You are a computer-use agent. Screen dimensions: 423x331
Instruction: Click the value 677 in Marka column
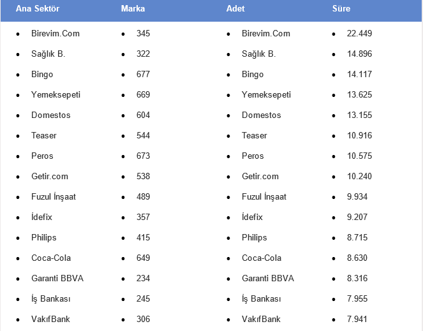tap(143, 74)
